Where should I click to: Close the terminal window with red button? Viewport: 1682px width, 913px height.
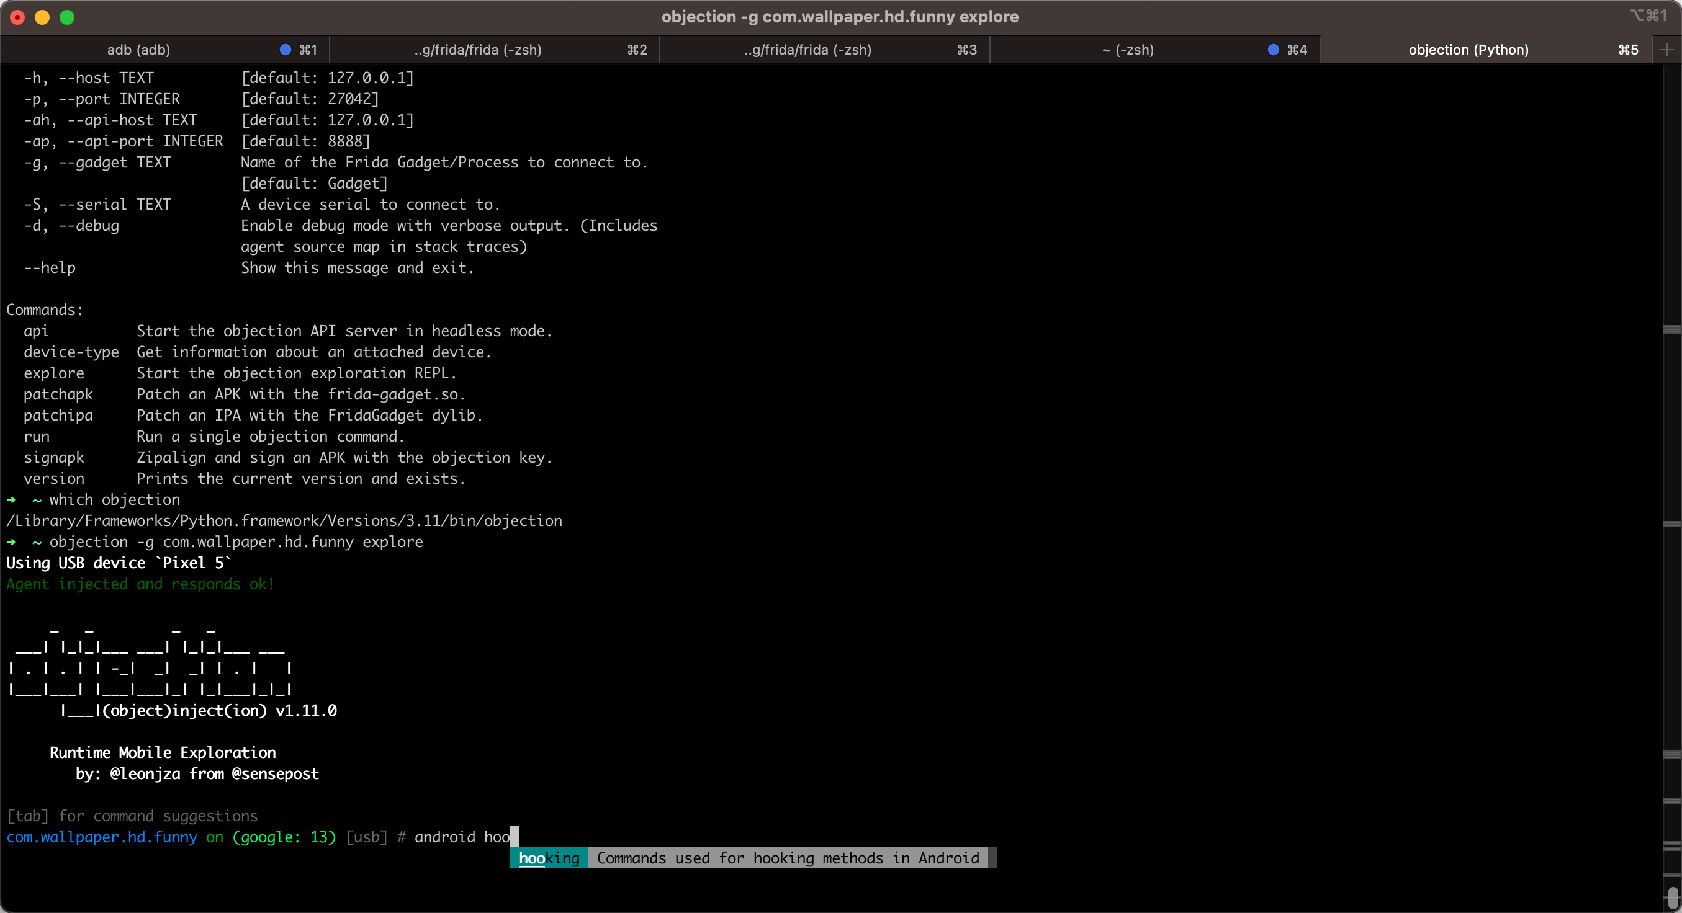click(x=17, y=17)
